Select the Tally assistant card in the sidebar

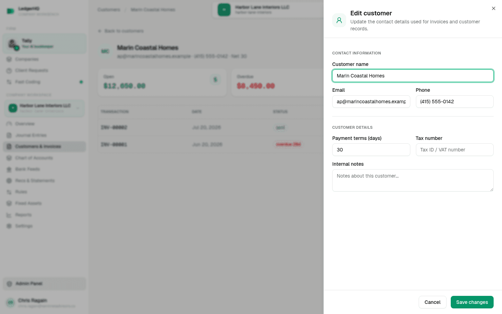tap(44, 44)
